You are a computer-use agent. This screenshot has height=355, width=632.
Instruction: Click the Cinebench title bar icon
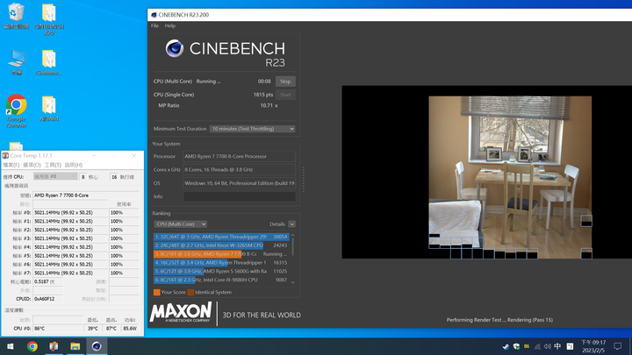pyautogui.click(x=154, y=15)
